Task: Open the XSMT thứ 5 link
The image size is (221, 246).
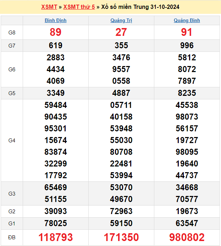Action: pos(79,7)
